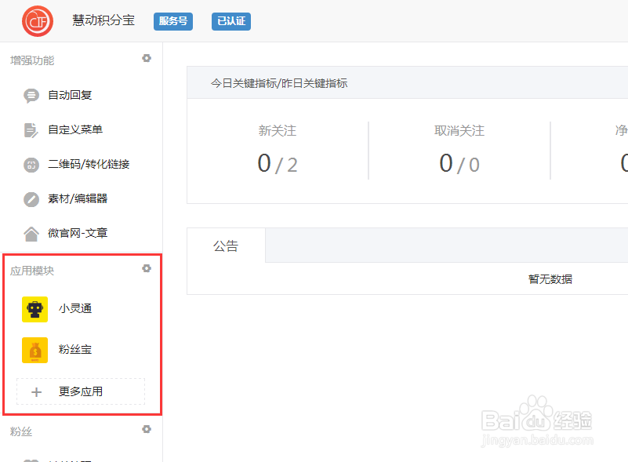
Task: Click the 二维码/转化链接 QR icon
Action: click(x=31, y=165)
